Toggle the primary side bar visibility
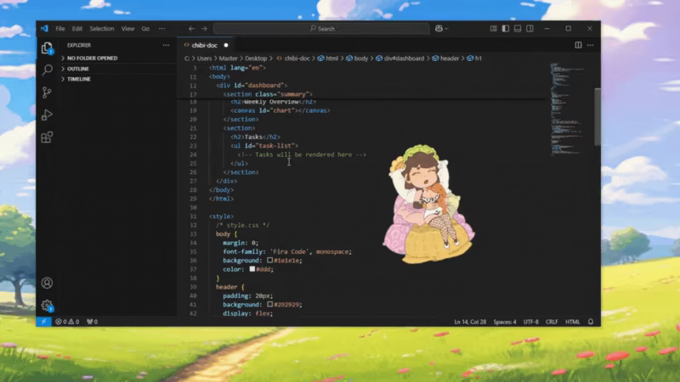The width and height of the screenshot is (680, 382). coord(506,29)
